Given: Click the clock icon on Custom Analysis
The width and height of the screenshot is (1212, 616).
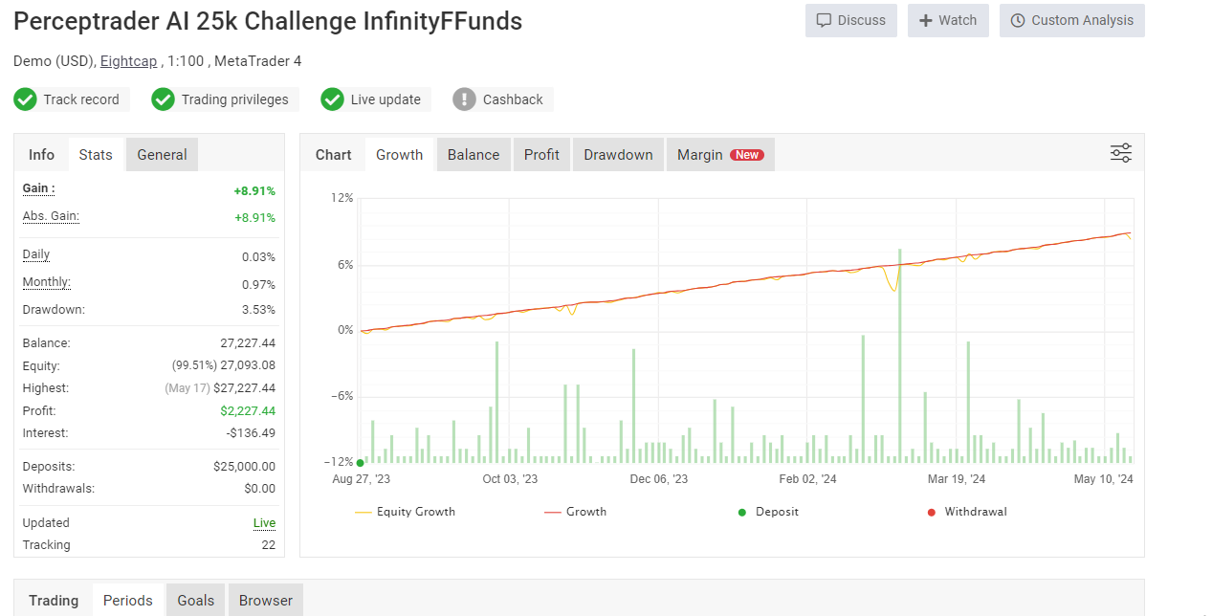Looking at the screenshot, I should point(1018,20).
